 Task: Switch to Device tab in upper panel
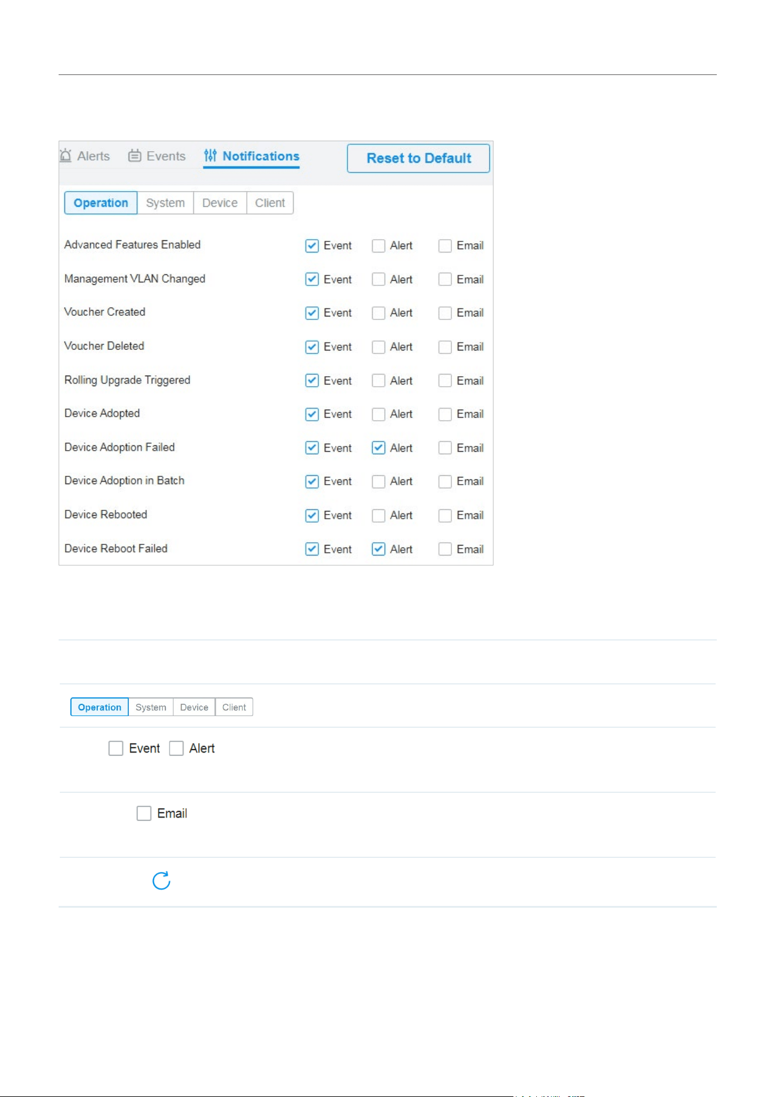(x=220, y=203)
